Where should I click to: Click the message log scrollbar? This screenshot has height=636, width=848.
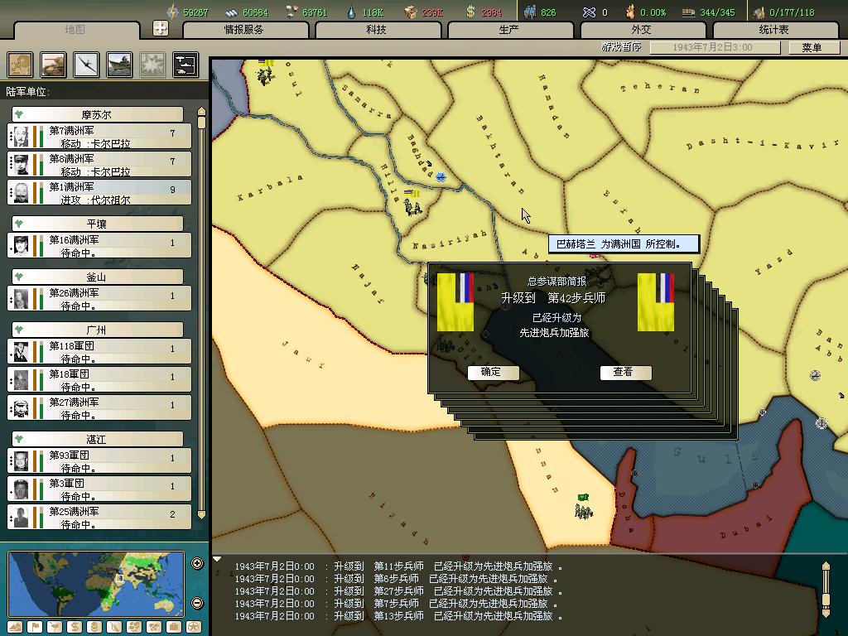pos(826,590)
